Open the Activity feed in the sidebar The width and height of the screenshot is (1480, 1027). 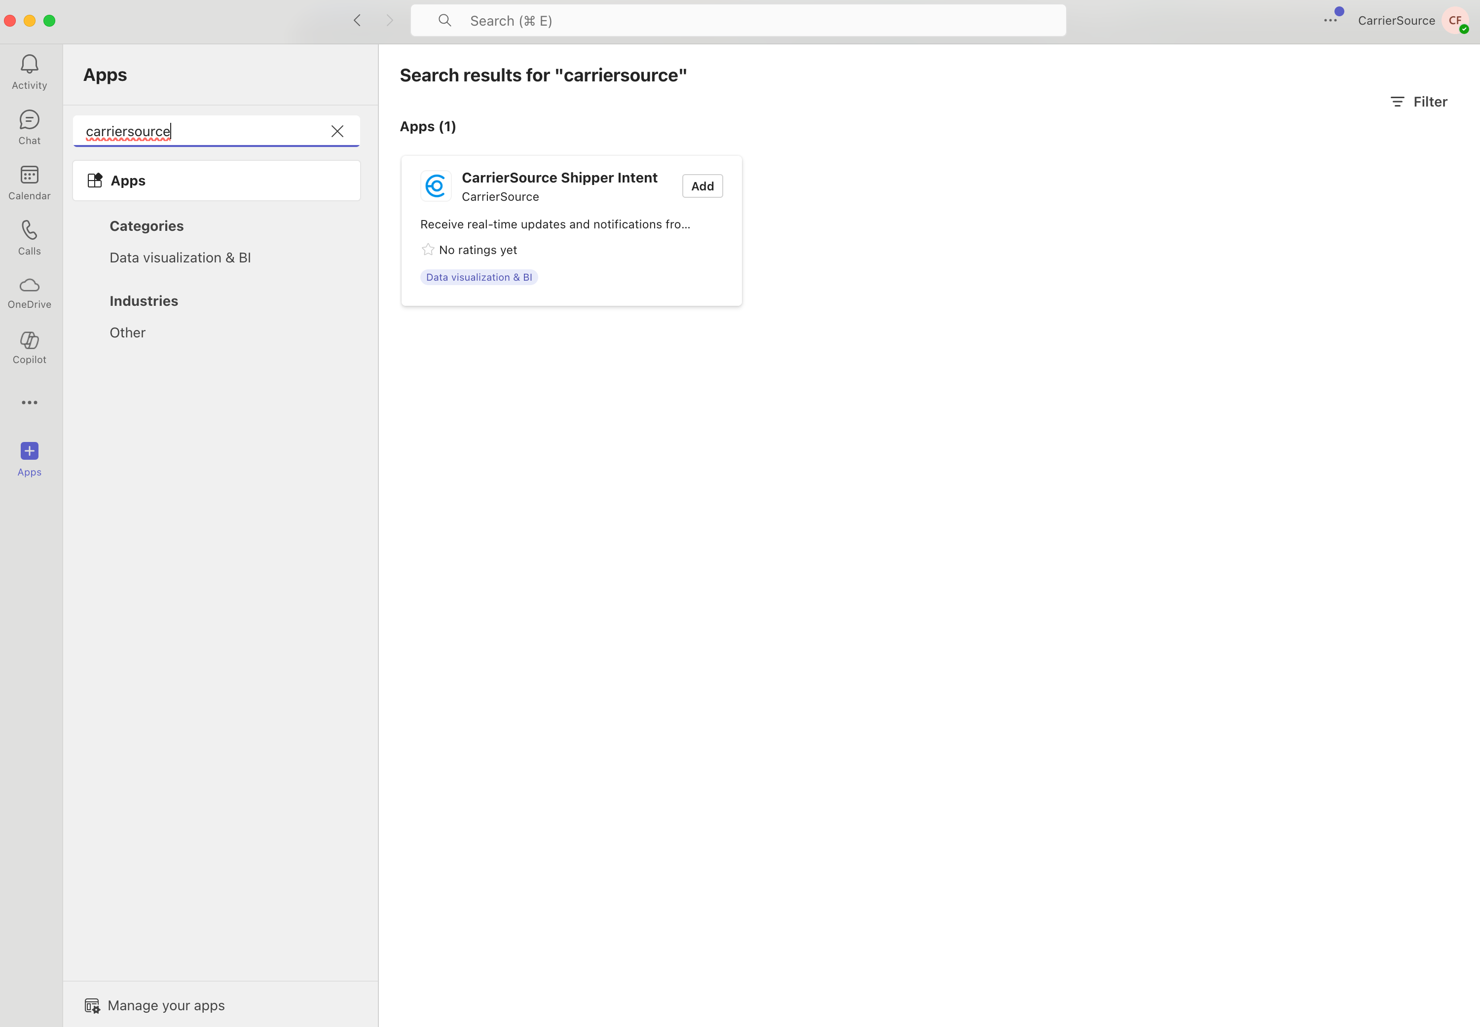pos(30,72)
